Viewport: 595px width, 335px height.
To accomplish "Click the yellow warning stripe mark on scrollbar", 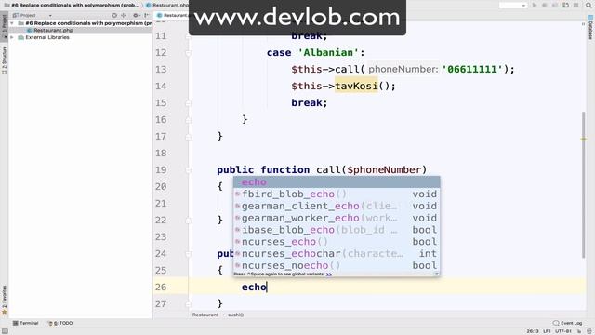I will (584, 139).
